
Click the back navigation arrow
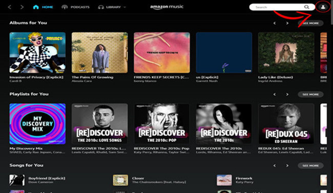pyautogui.click(x=10, y=7)
